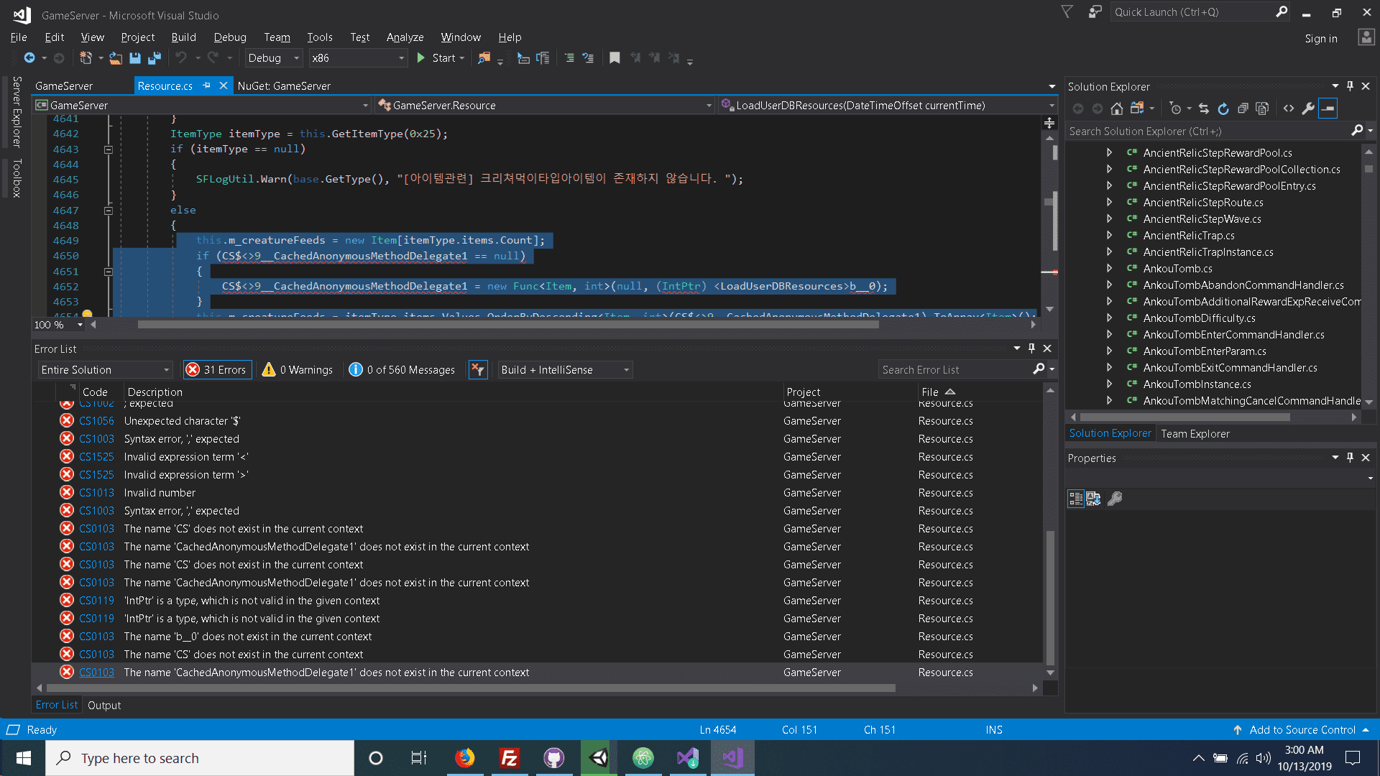The image size is (1380, 776).
Task: Click the Resource.cs tab
Action: 166,86
